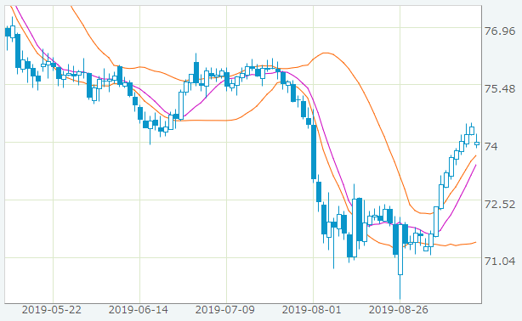Viewport: 522px width, 321px height.
Task: Click the 2019-05-22 date label
Action: tap(52, 310)
